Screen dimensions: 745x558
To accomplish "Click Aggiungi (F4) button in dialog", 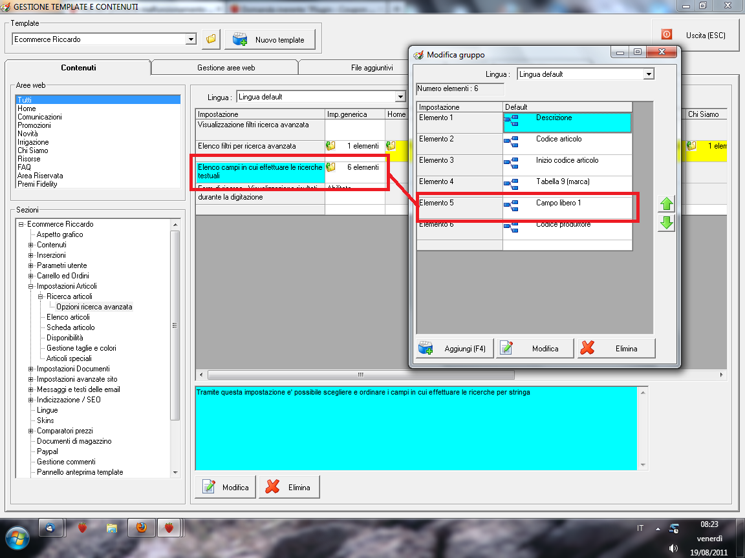I will tap(455, 348).
